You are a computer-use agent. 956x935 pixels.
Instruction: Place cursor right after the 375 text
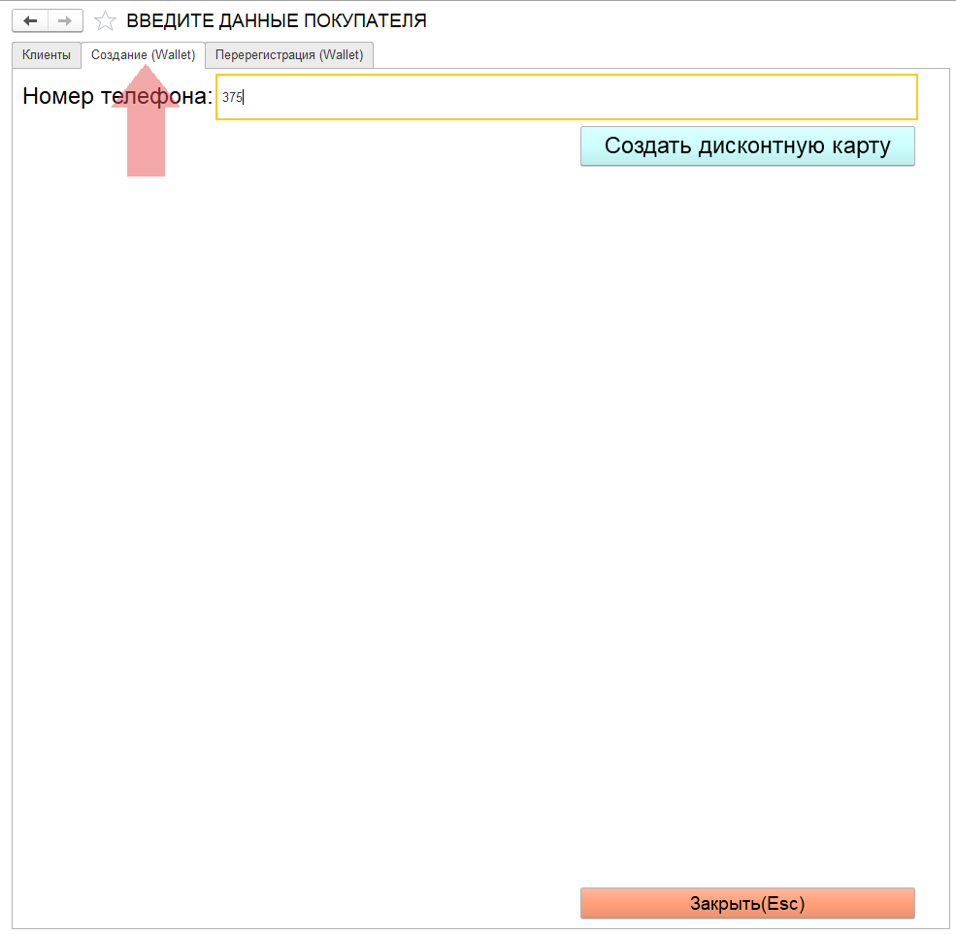(x=244, y=97)
